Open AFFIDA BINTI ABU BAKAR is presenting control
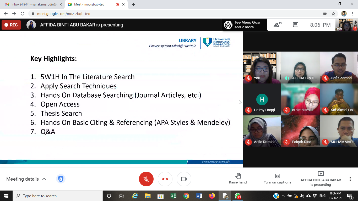The width and height of the screenshot is (358, 201). point(321,179)
